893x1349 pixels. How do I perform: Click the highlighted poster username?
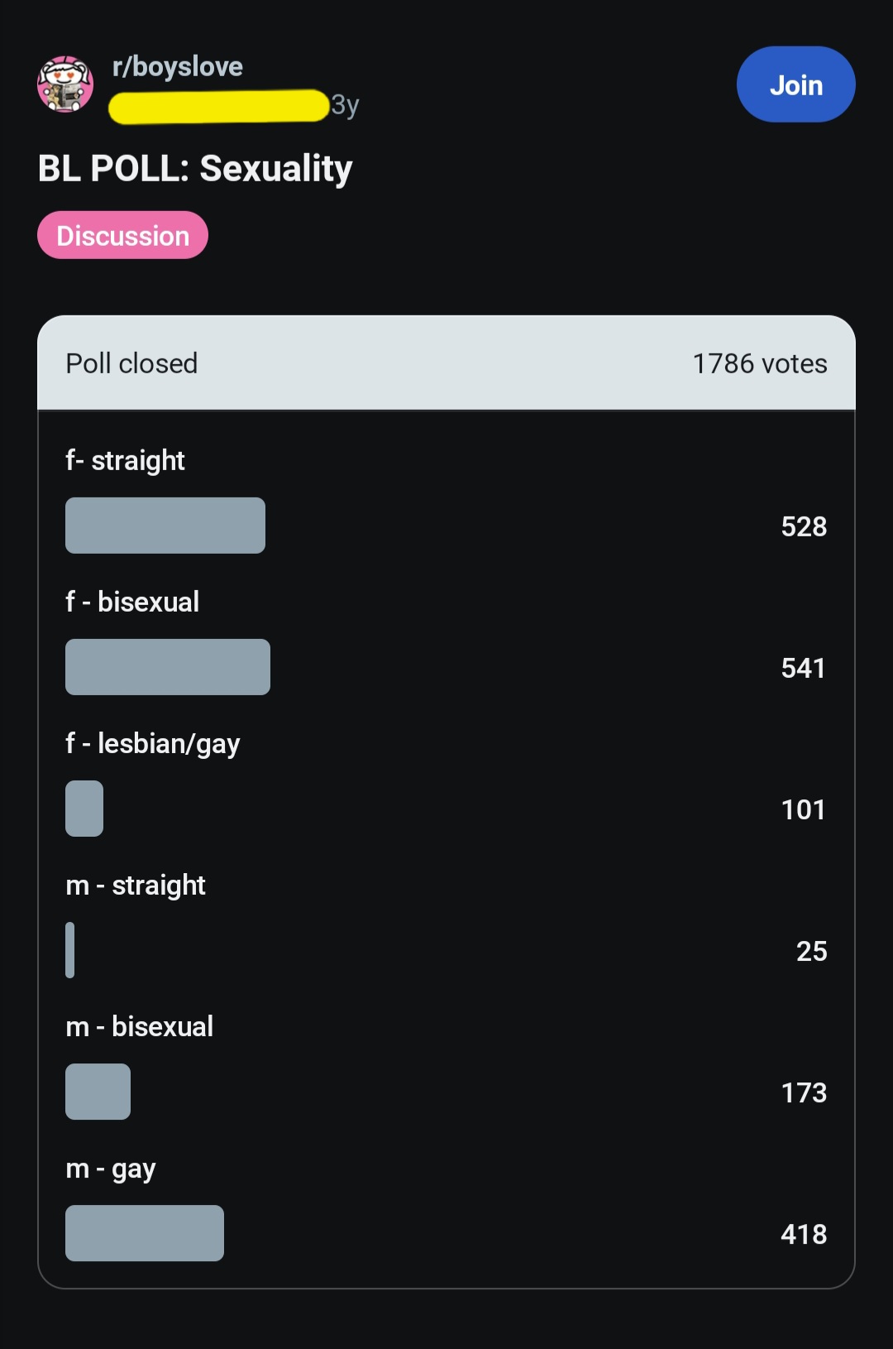coord(219,106)
